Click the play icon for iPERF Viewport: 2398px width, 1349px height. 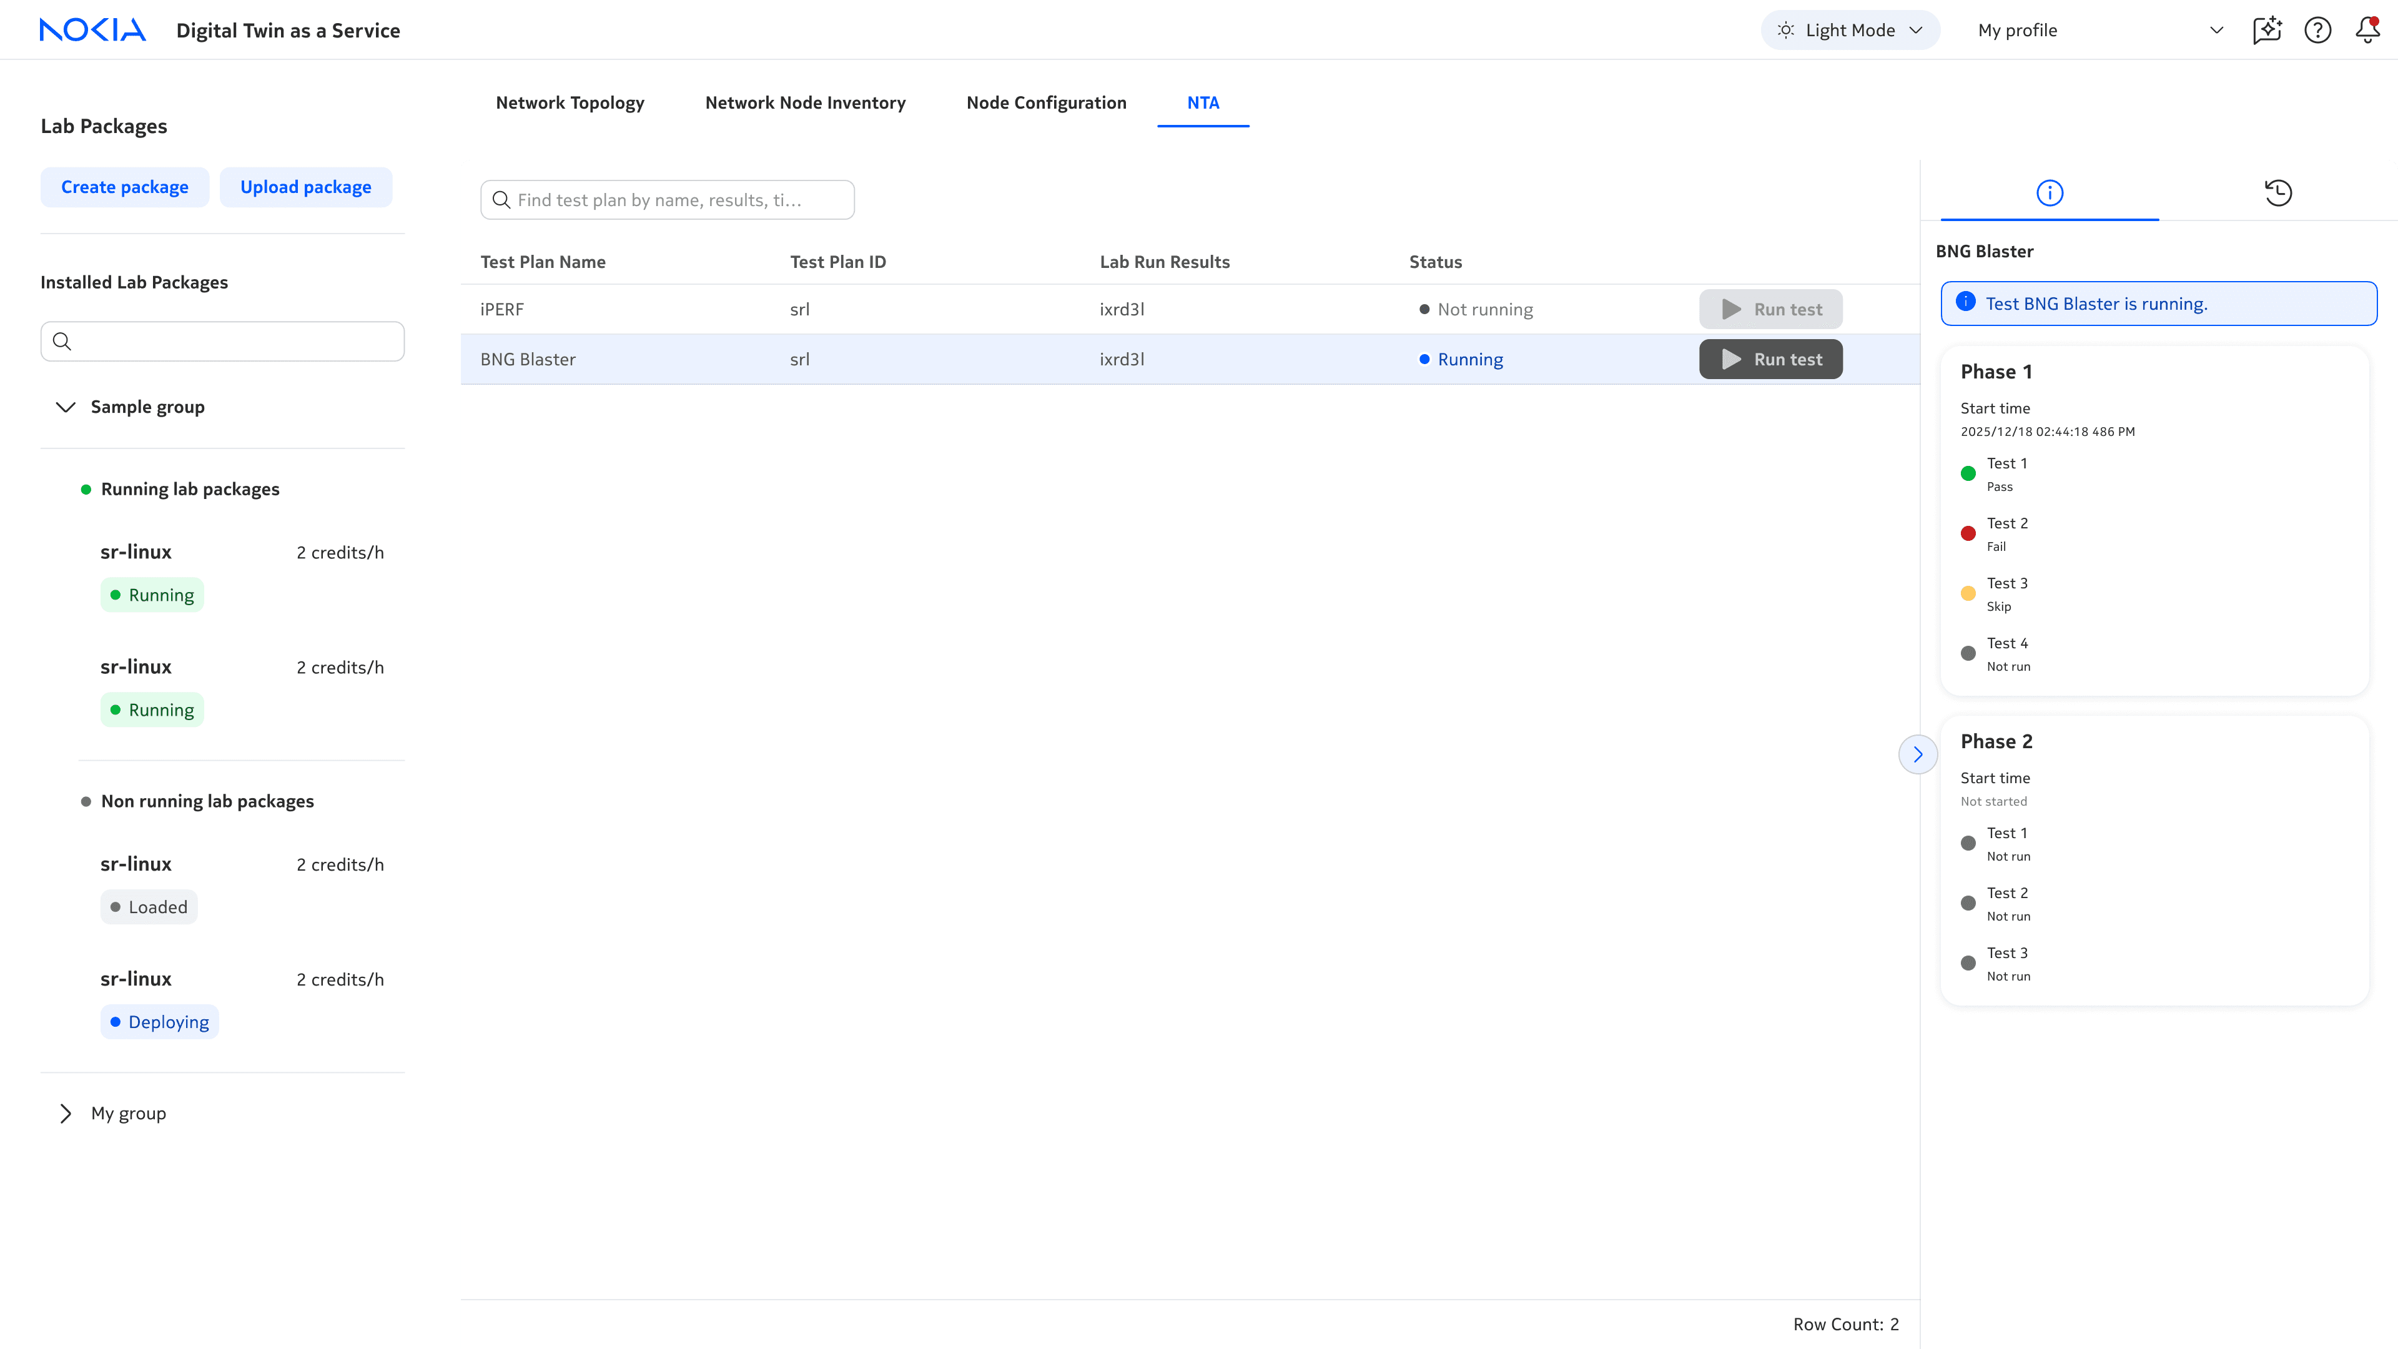point(1730,309)
